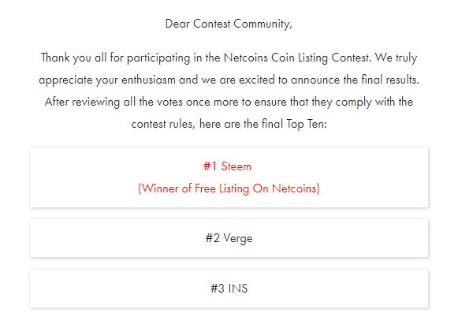Click the words contest rules in paragraph
Screen dimensions: 458x317
162,124
